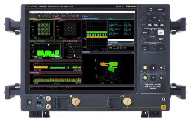Click the diamond marker tool in the toolbar
This screenshot has height=118, width=191.
74,16
